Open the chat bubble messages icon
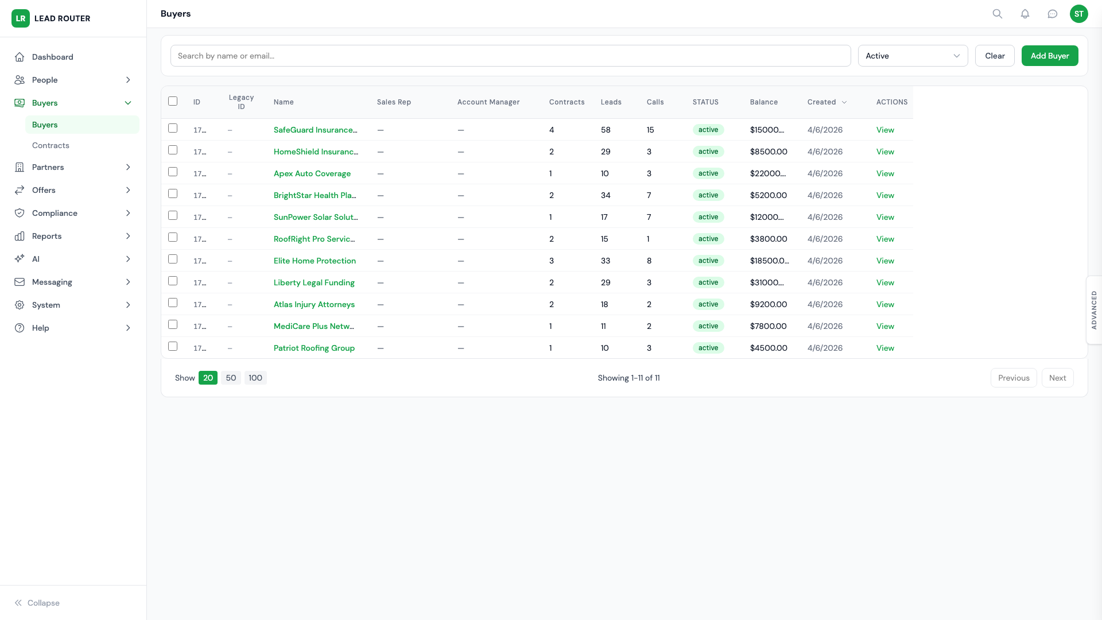 click(1053, 14)
